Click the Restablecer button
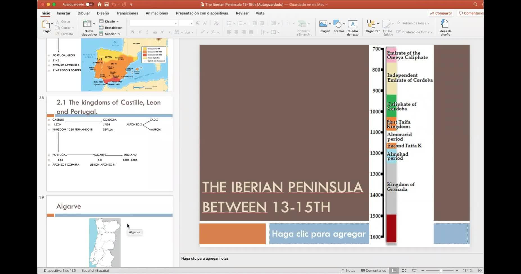This screenshot has height=274, width=521. [x=110, y=28]
